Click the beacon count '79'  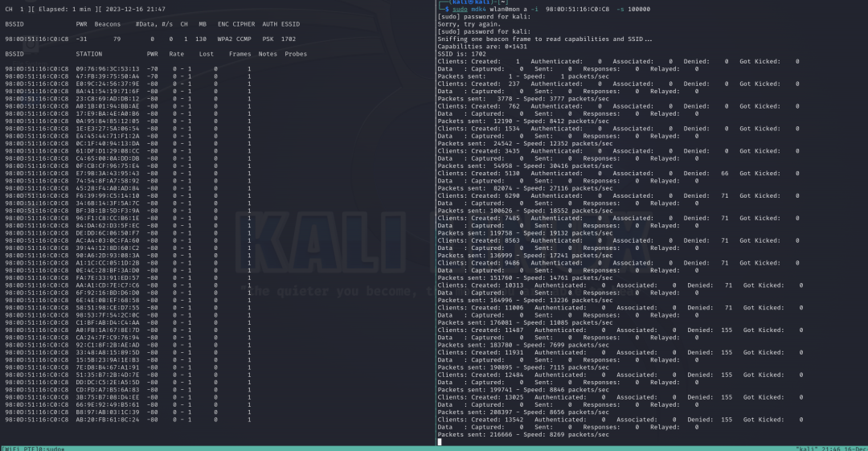(117, 39)
